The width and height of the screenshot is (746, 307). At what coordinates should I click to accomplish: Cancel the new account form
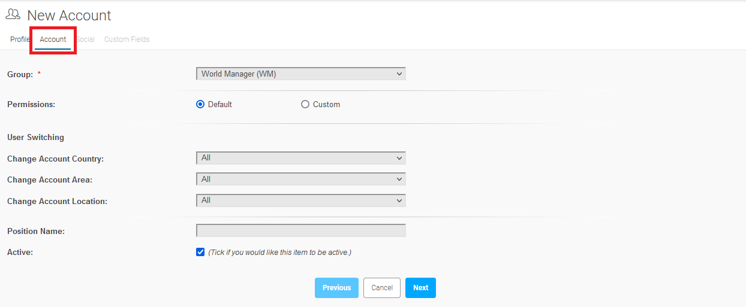pyautogui.click(x=382, y=288)
